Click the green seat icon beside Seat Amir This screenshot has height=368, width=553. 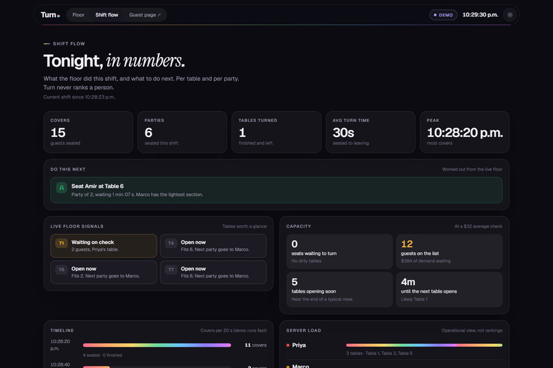(61, 188)
